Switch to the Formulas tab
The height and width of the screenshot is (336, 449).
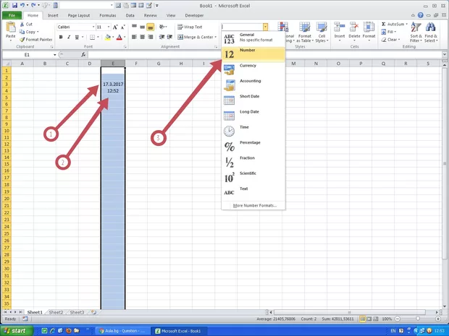point(108,15)
